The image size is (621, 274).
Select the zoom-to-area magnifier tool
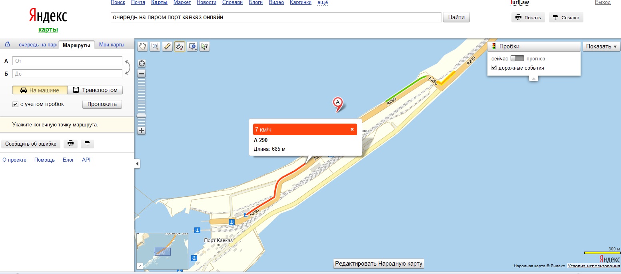tap(155, 46)
